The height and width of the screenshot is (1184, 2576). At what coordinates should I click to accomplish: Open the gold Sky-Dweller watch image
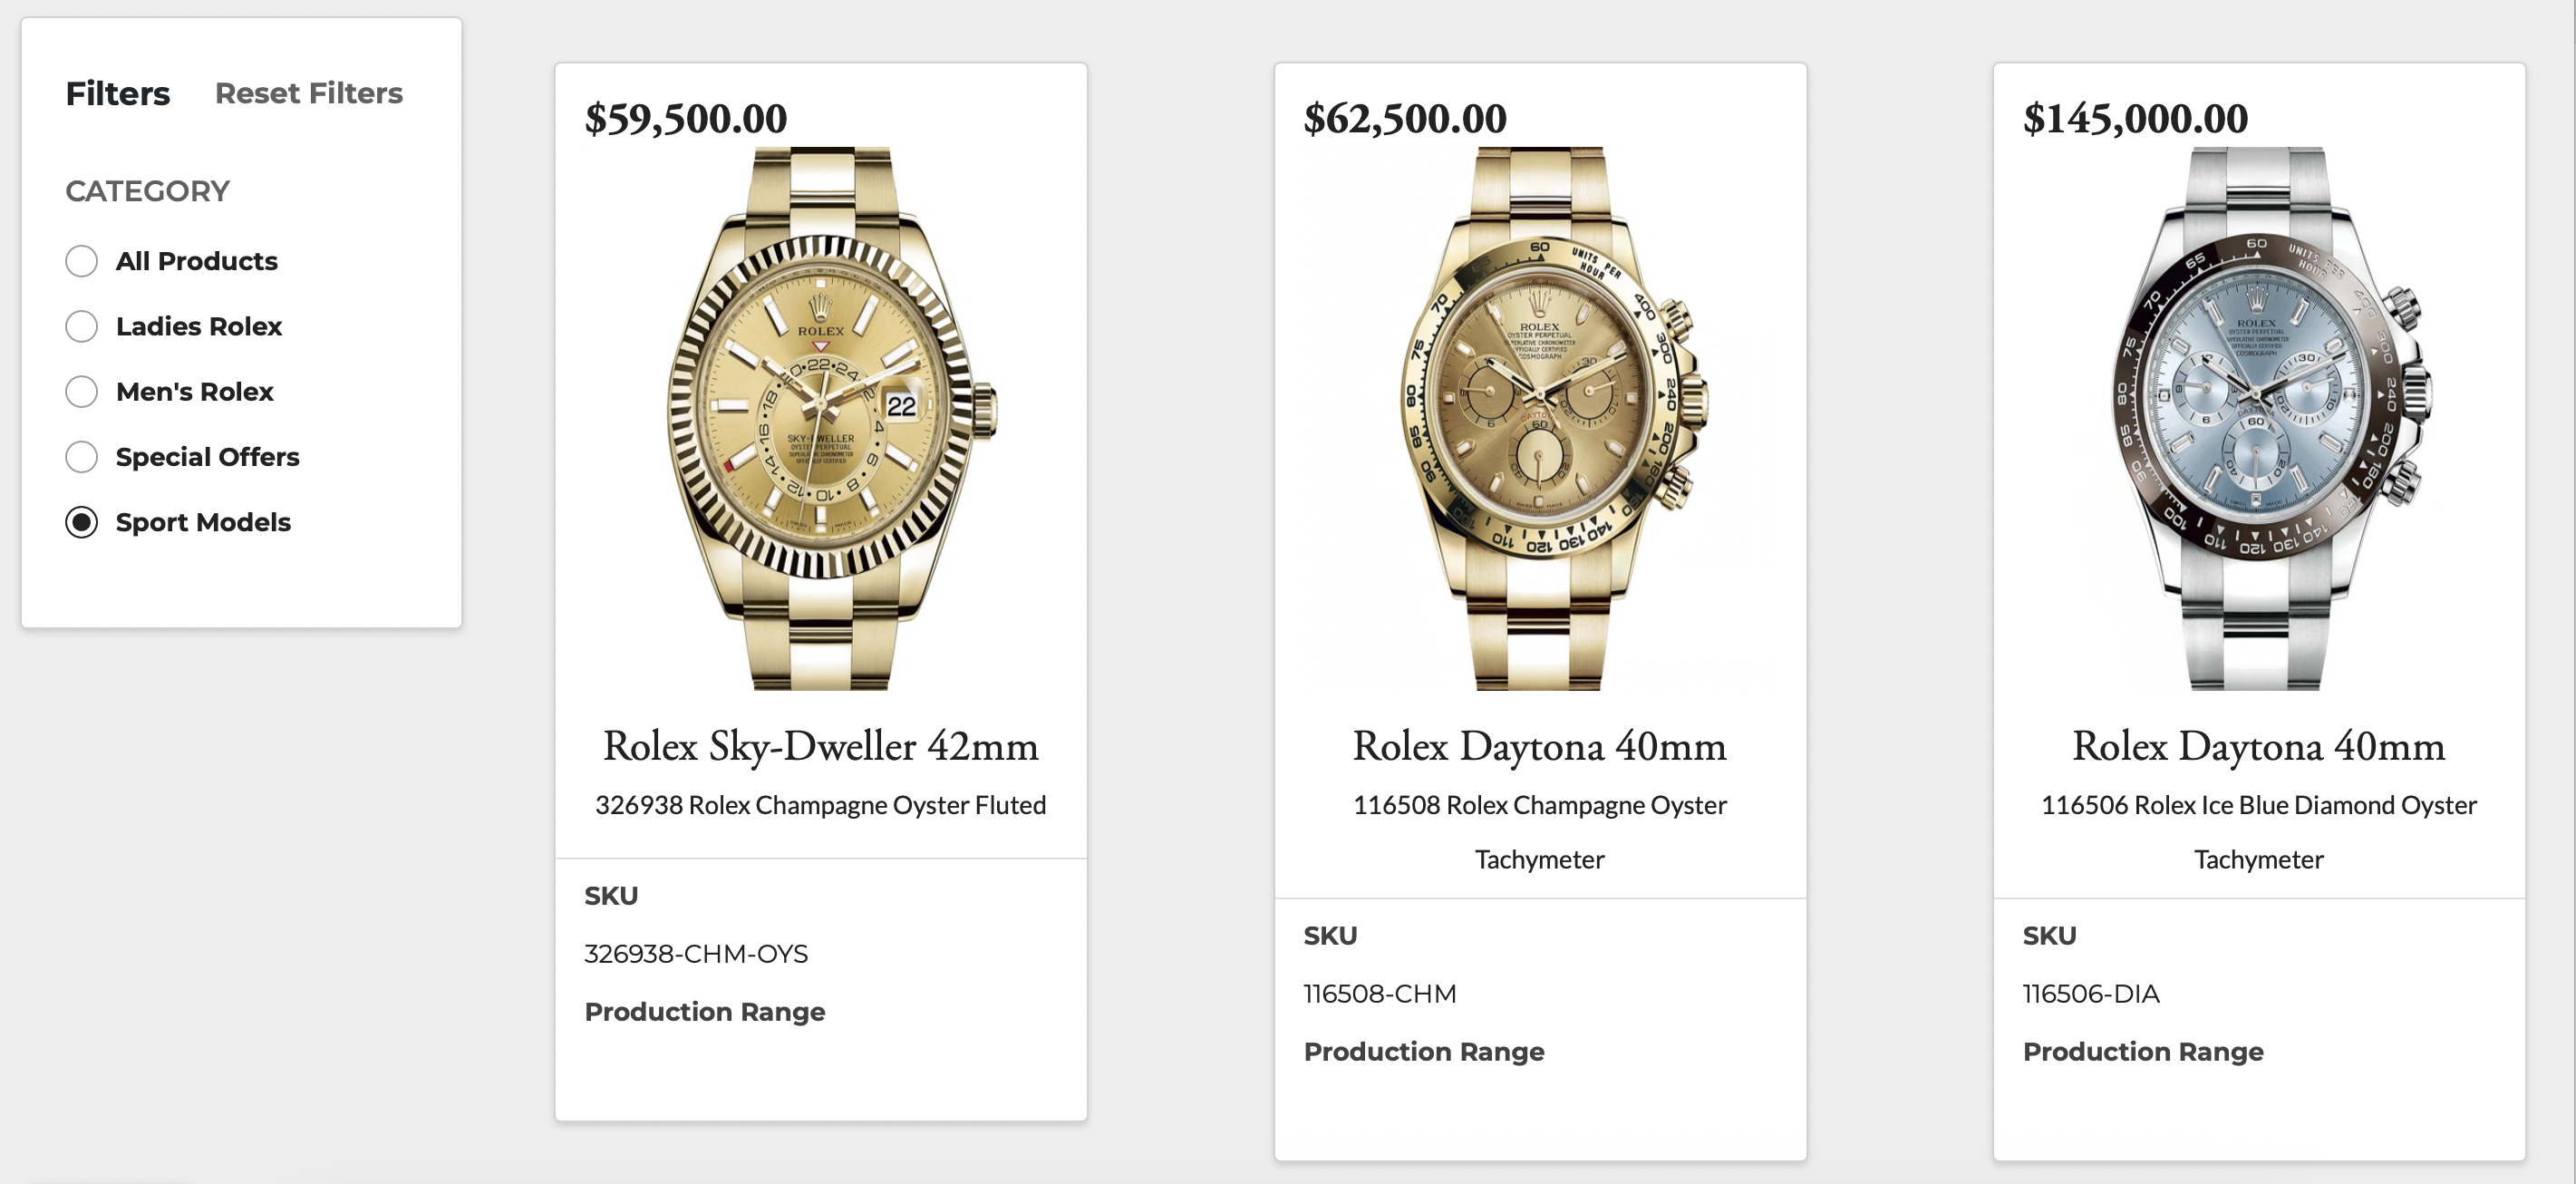pos(821,418)
